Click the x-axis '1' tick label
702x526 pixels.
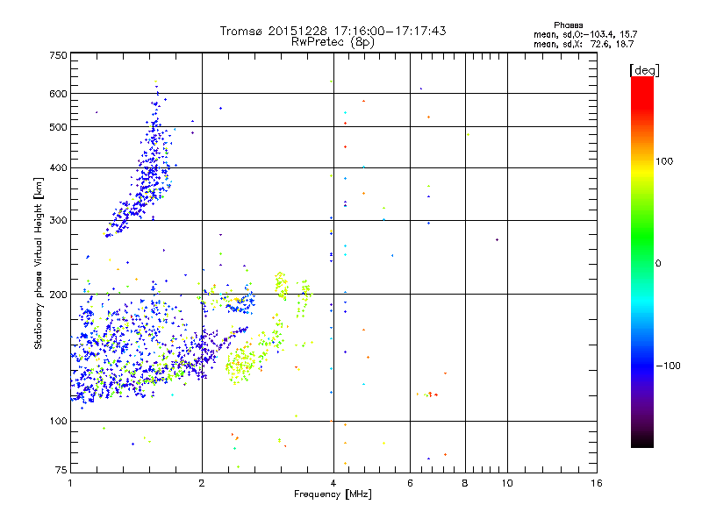coord(70,483)
